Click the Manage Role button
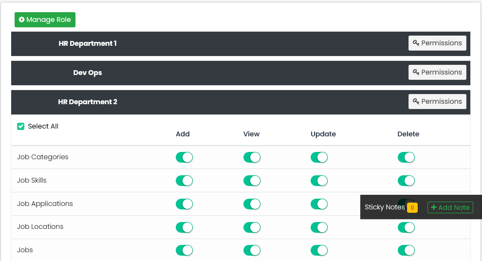The image size is (482, 261). pos(45,20)
